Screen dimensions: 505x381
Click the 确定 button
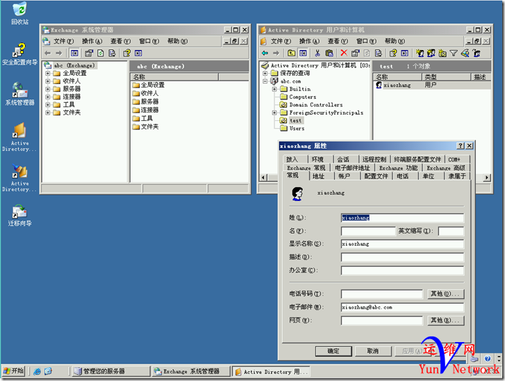333,351
